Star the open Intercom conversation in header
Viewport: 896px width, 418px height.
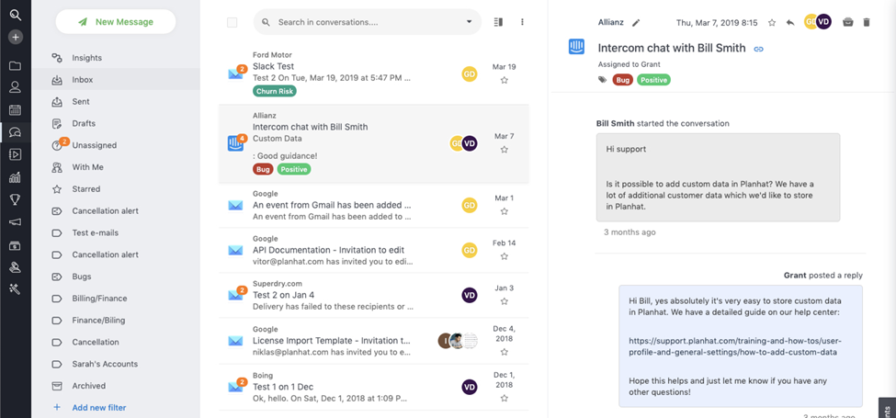(771, 23)
